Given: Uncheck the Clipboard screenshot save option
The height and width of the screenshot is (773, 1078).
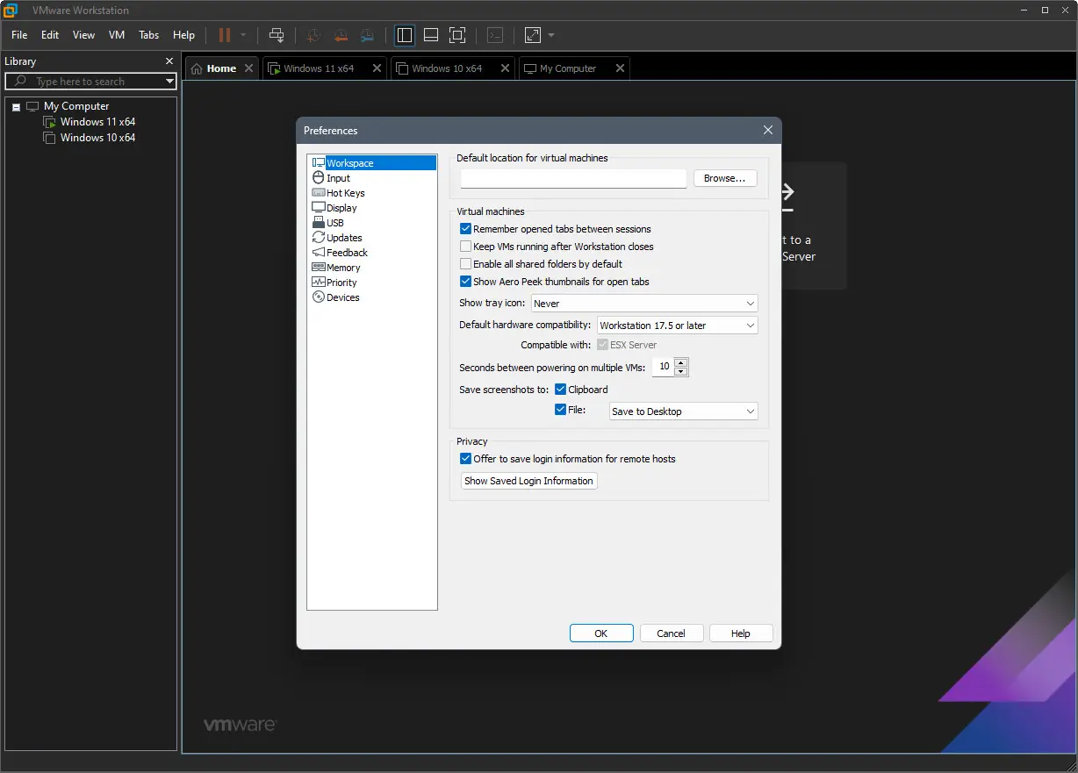Looking at the screenshot, I should pos(560,389).
